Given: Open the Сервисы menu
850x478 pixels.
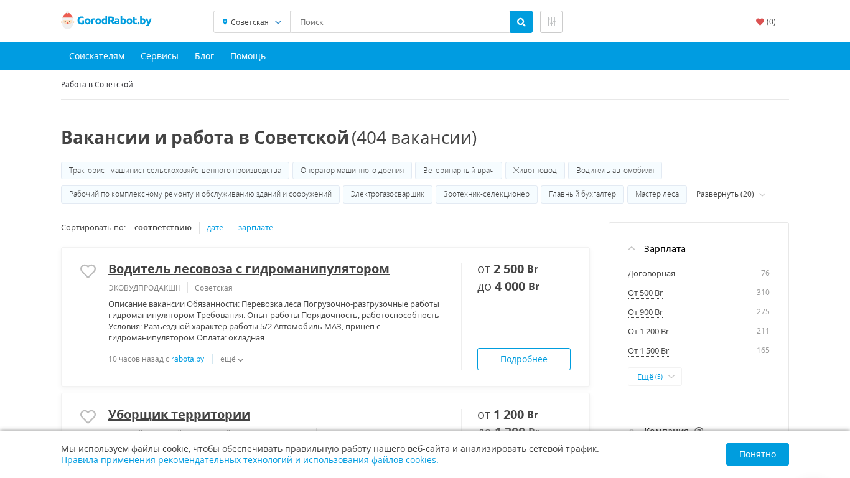Looking at the screenshot, I should coord(159,56).
